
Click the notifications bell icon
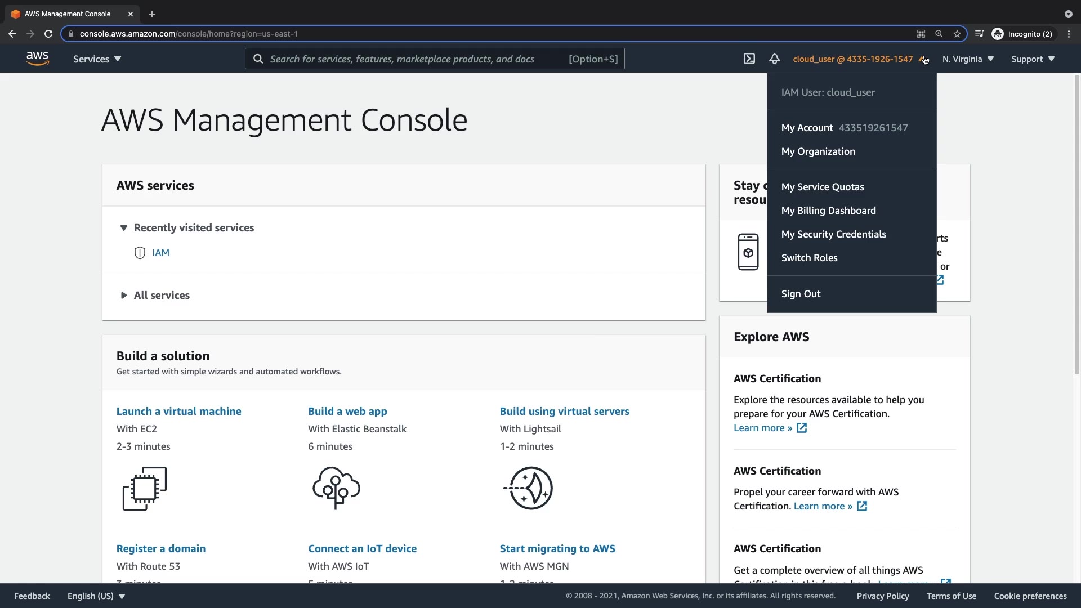775,59
